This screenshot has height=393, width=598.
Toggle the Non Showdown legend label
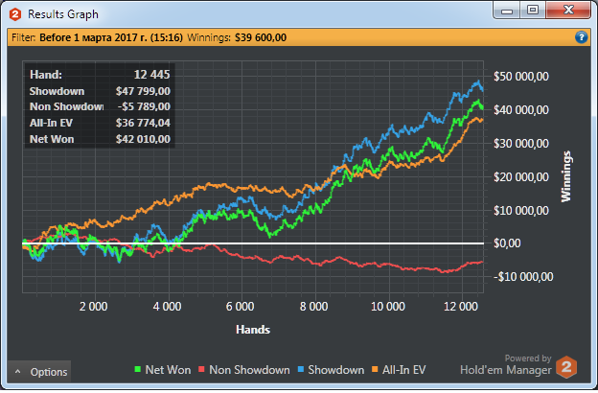point(249,370)
